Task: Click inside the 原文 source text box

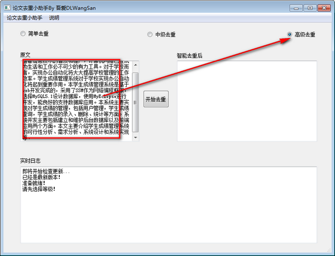Action: click(x=73, y=101)
